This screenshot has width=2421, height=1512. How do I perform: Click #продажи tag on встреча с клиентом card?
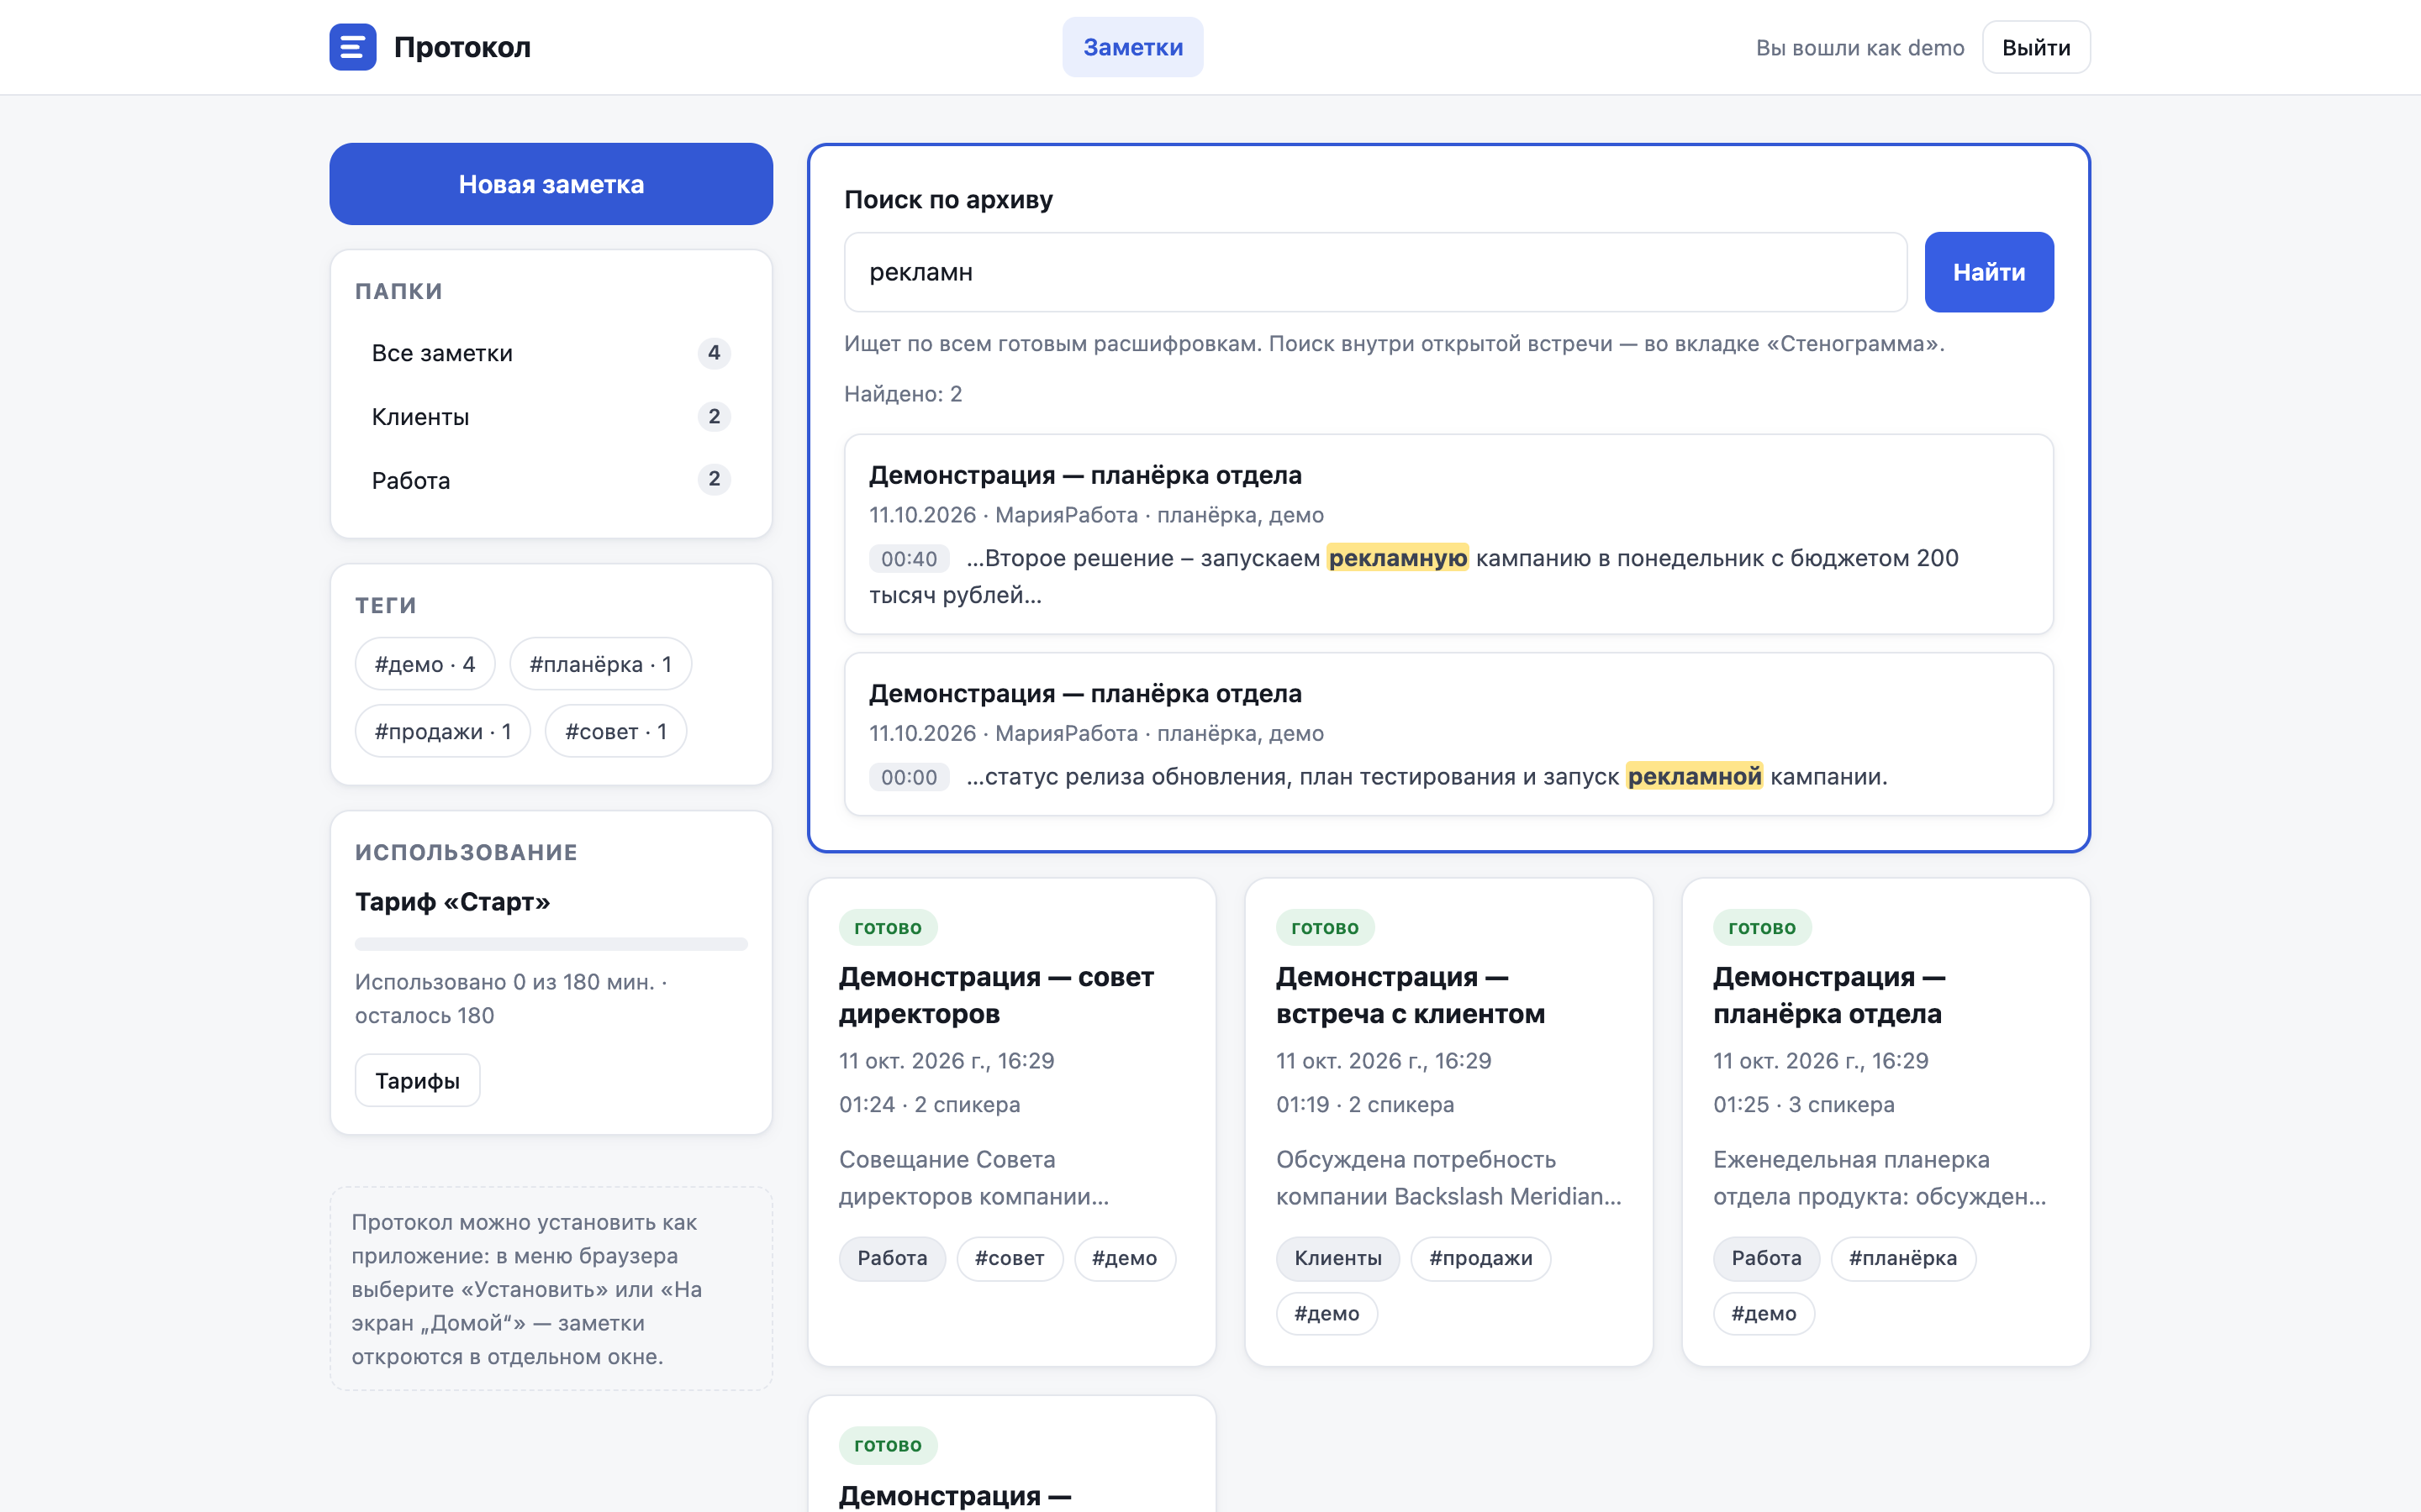pos(1480,1258)
